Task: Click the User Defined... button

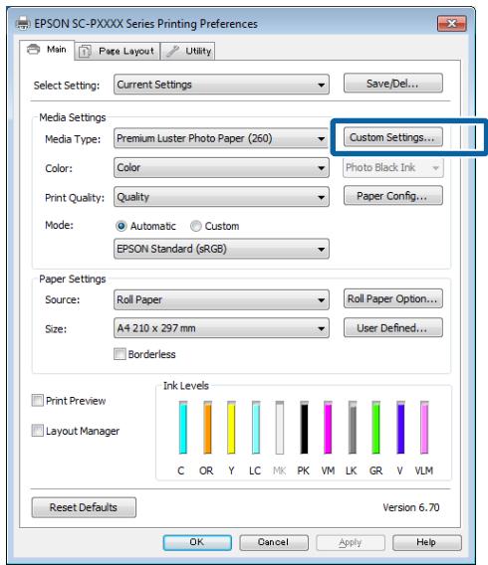Action: tap(392, 328)
